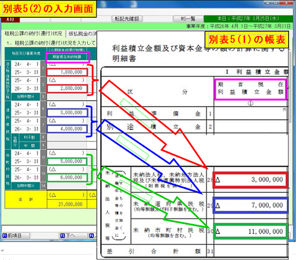
Task: Click the 事業年度 period text
Action: coord(238,26)
